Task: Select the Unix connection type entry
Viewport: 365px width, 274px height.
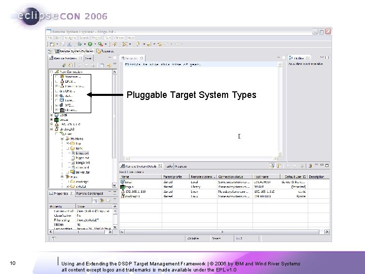Action: [67, 91]
